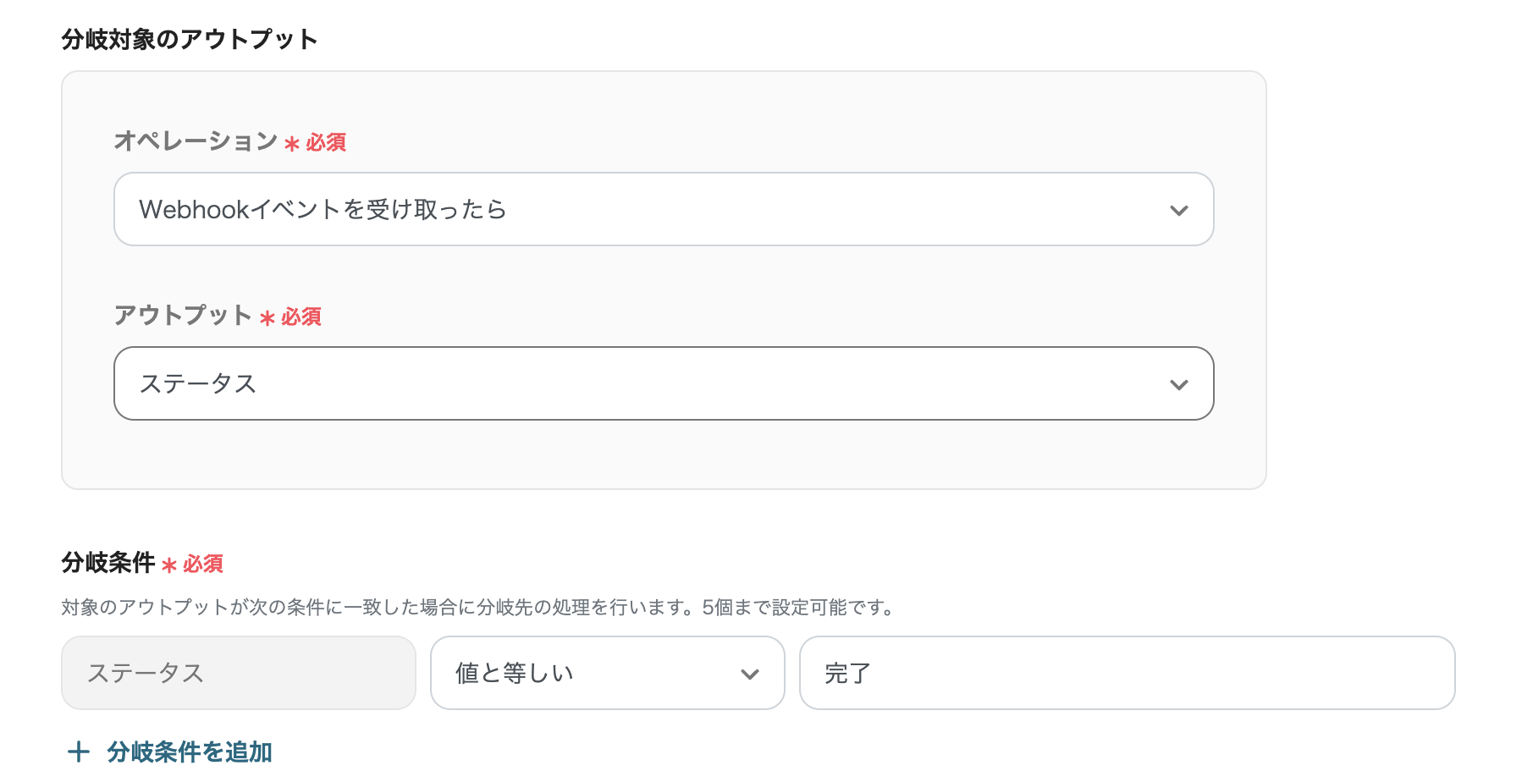Viewport: 1522px width, 782px height.
Task: Click the chevron on the ステータス output selector
Action: pos(1178,383)
